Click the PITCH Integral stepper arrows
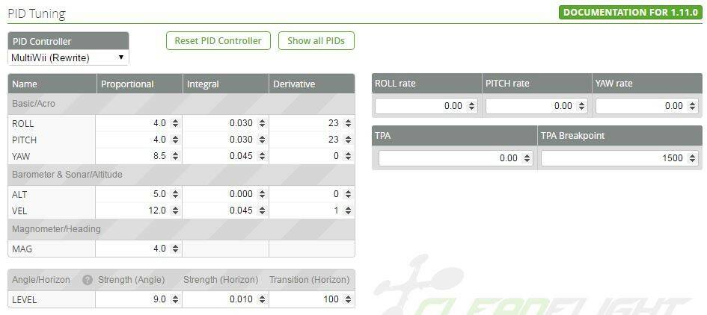Image resolution: width=707 pixels, height=315 pixels. click(x=262, y=140)
